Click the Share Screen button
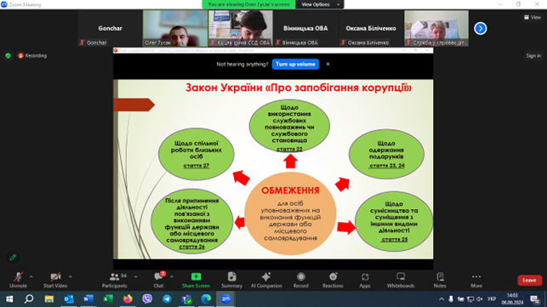 click(x=196, y=280)
